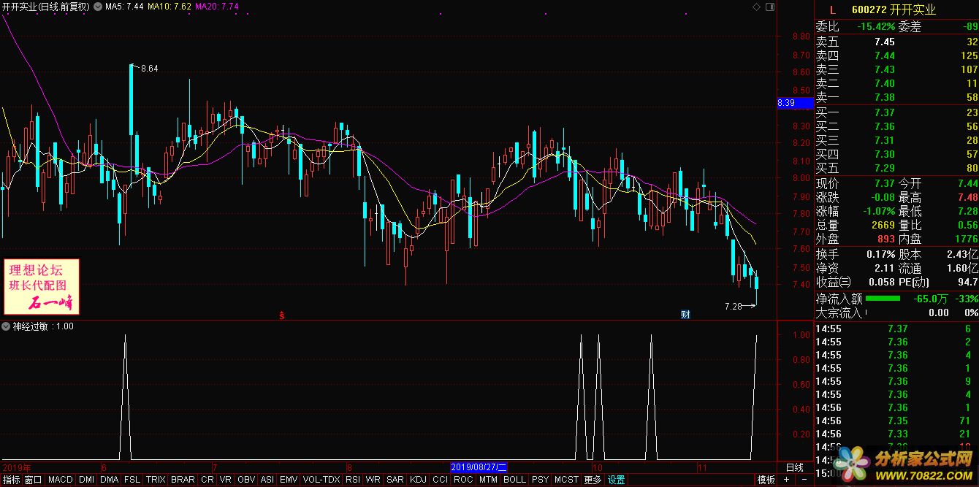
Task: Select the 买一 7.37 bid row
Action: [x=896, y=112]
